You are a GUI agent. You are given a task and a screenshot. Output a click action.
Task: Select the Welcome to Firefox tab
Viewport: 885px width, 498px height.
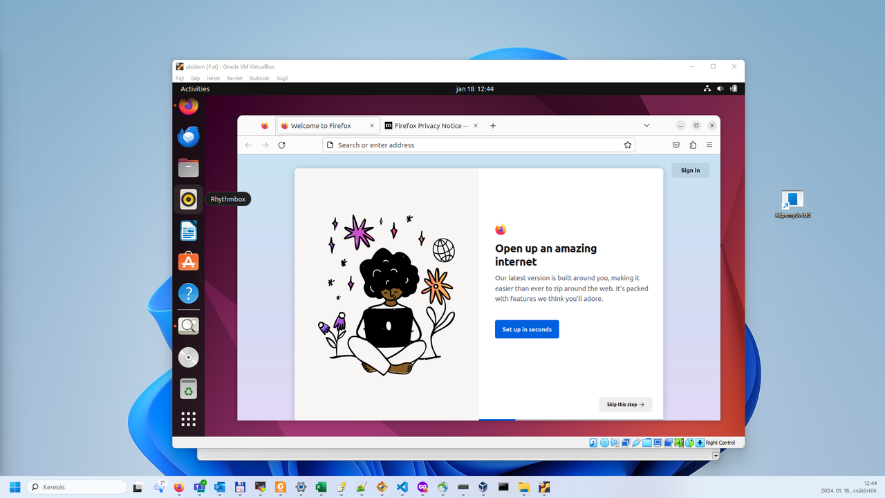click(x=321, y=126)
